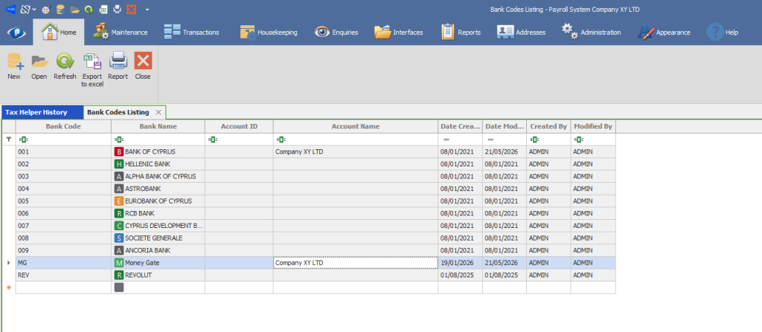Open the Appearance ribbon tab

coord(664,32)
